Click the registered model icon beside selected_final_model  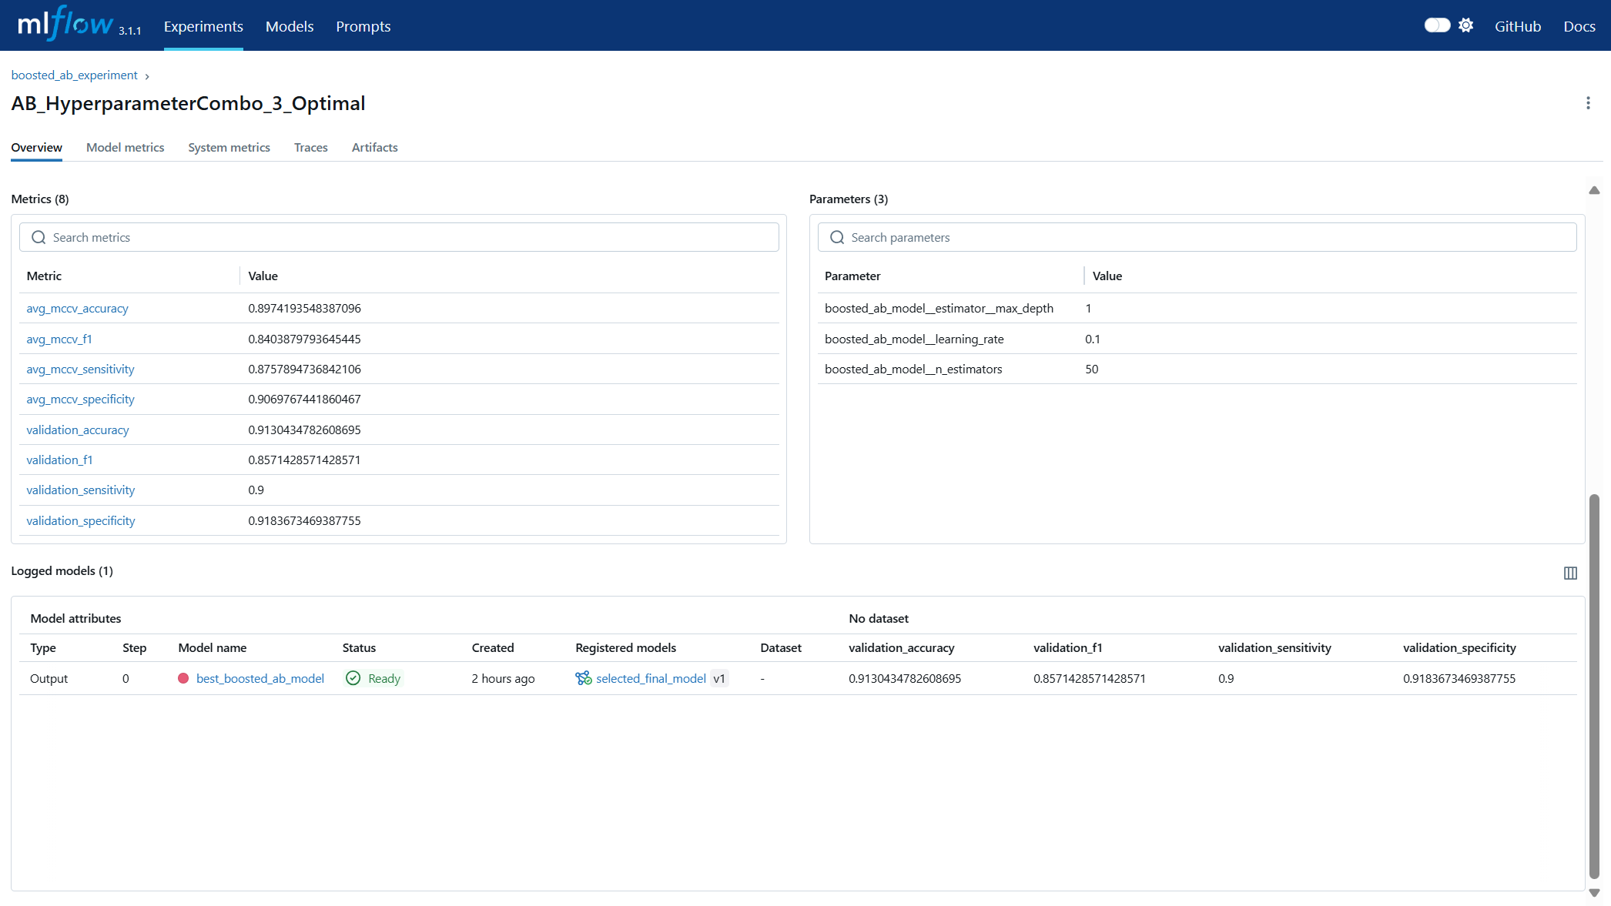pos(583,678)
